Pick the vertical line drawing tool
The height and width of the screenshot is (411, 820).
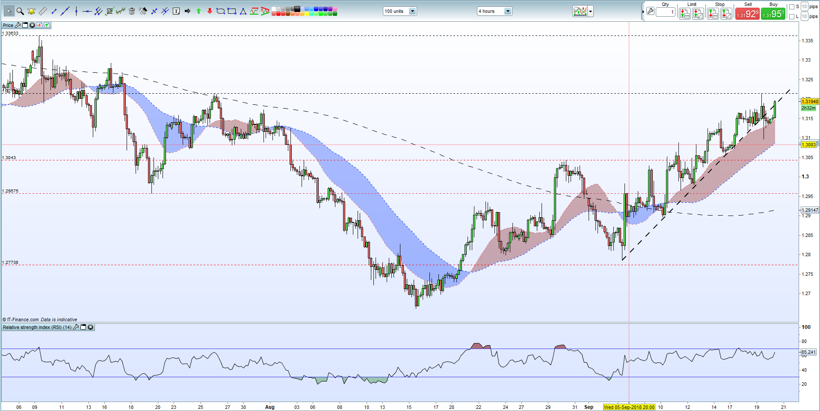(x=76, y=11)
